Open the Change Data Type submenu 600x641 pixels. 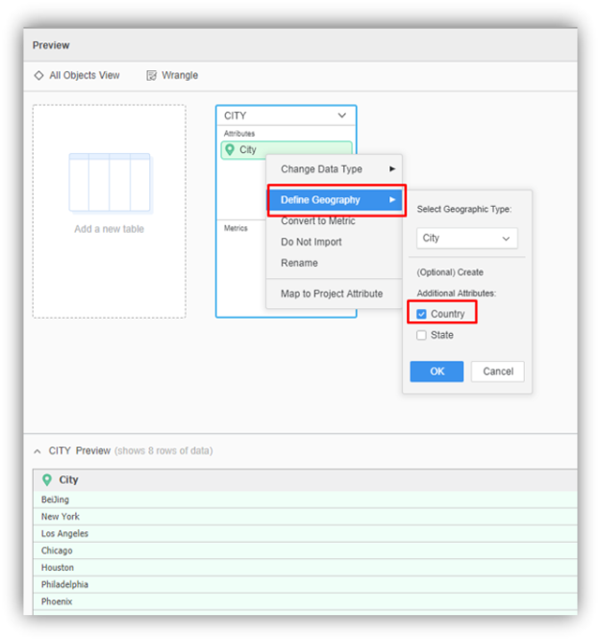[334, 168]
